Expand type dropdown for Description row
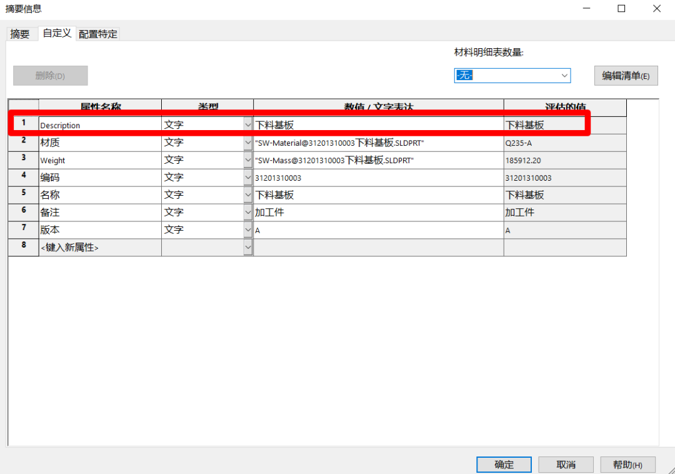 [248, 125]
